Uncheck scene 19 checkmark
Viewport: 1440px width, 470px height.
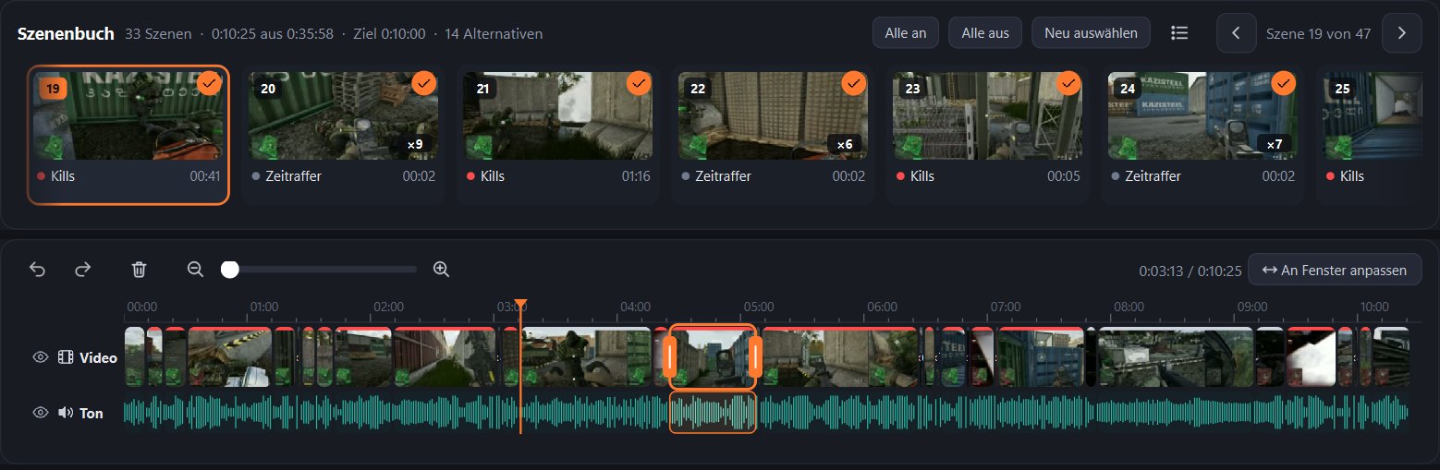click(x=209, y=83)
